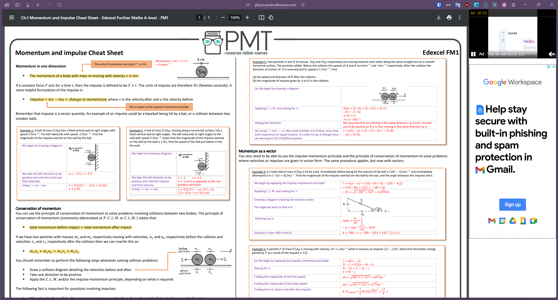
Task: Click the 'Ad : (0:12)' countdown label
Action: pos(479,13)
